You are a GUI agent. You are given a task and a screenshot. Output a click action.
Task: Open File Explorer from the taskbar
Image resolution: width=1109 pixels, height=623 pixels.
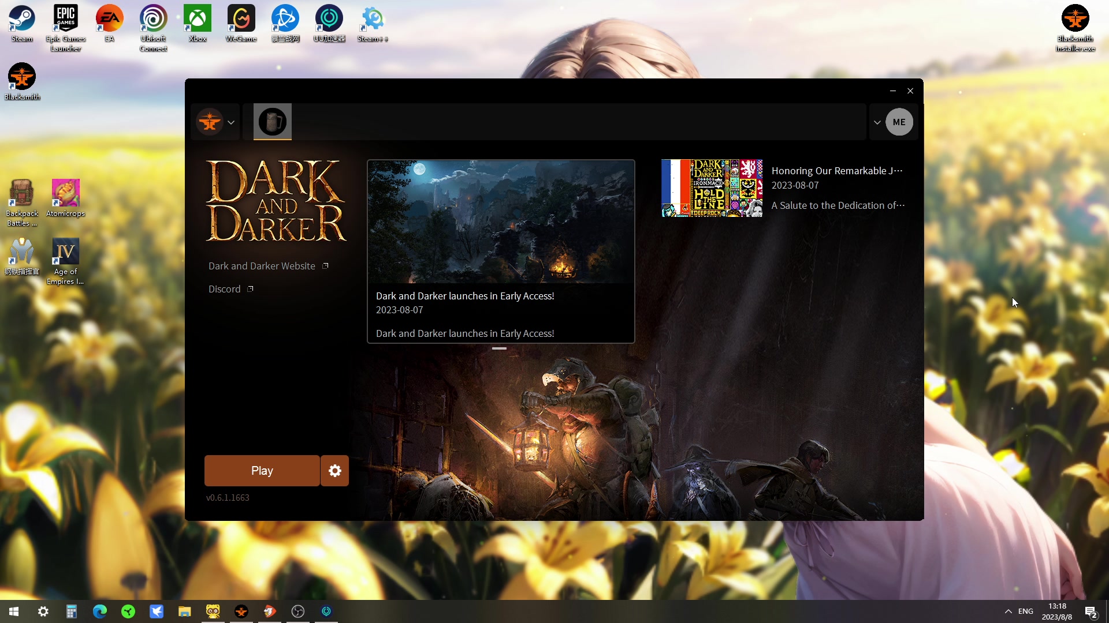(185, 611)
